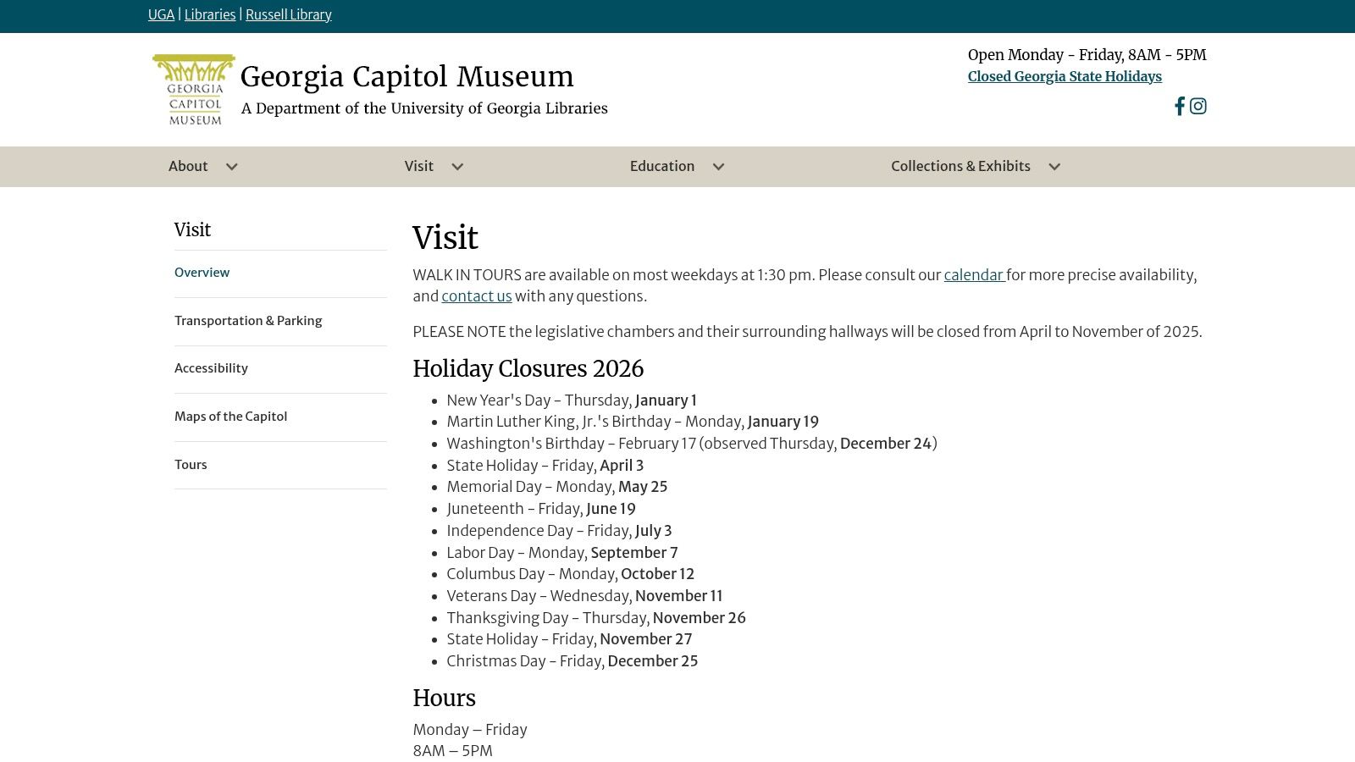Open the museum's Facebook page
The width and height of the screenshot is (1355, 762).
pos(1179,106)
